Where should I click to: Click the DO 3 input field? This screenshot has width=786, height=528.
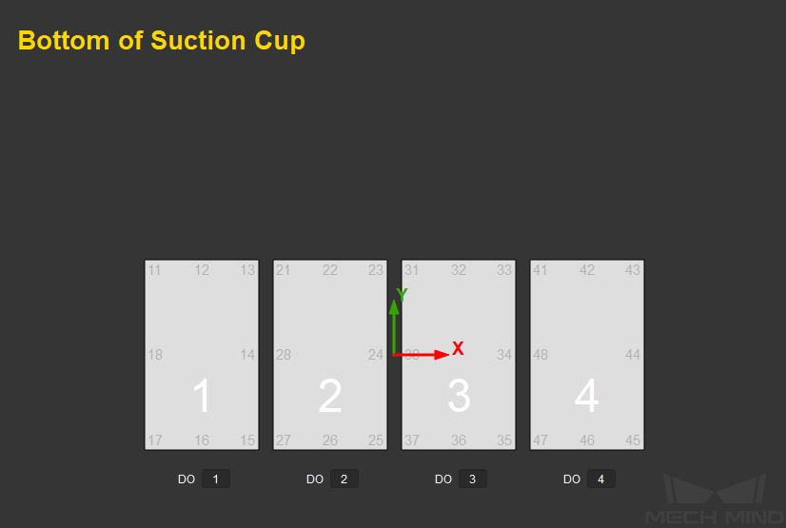(473, 479)
